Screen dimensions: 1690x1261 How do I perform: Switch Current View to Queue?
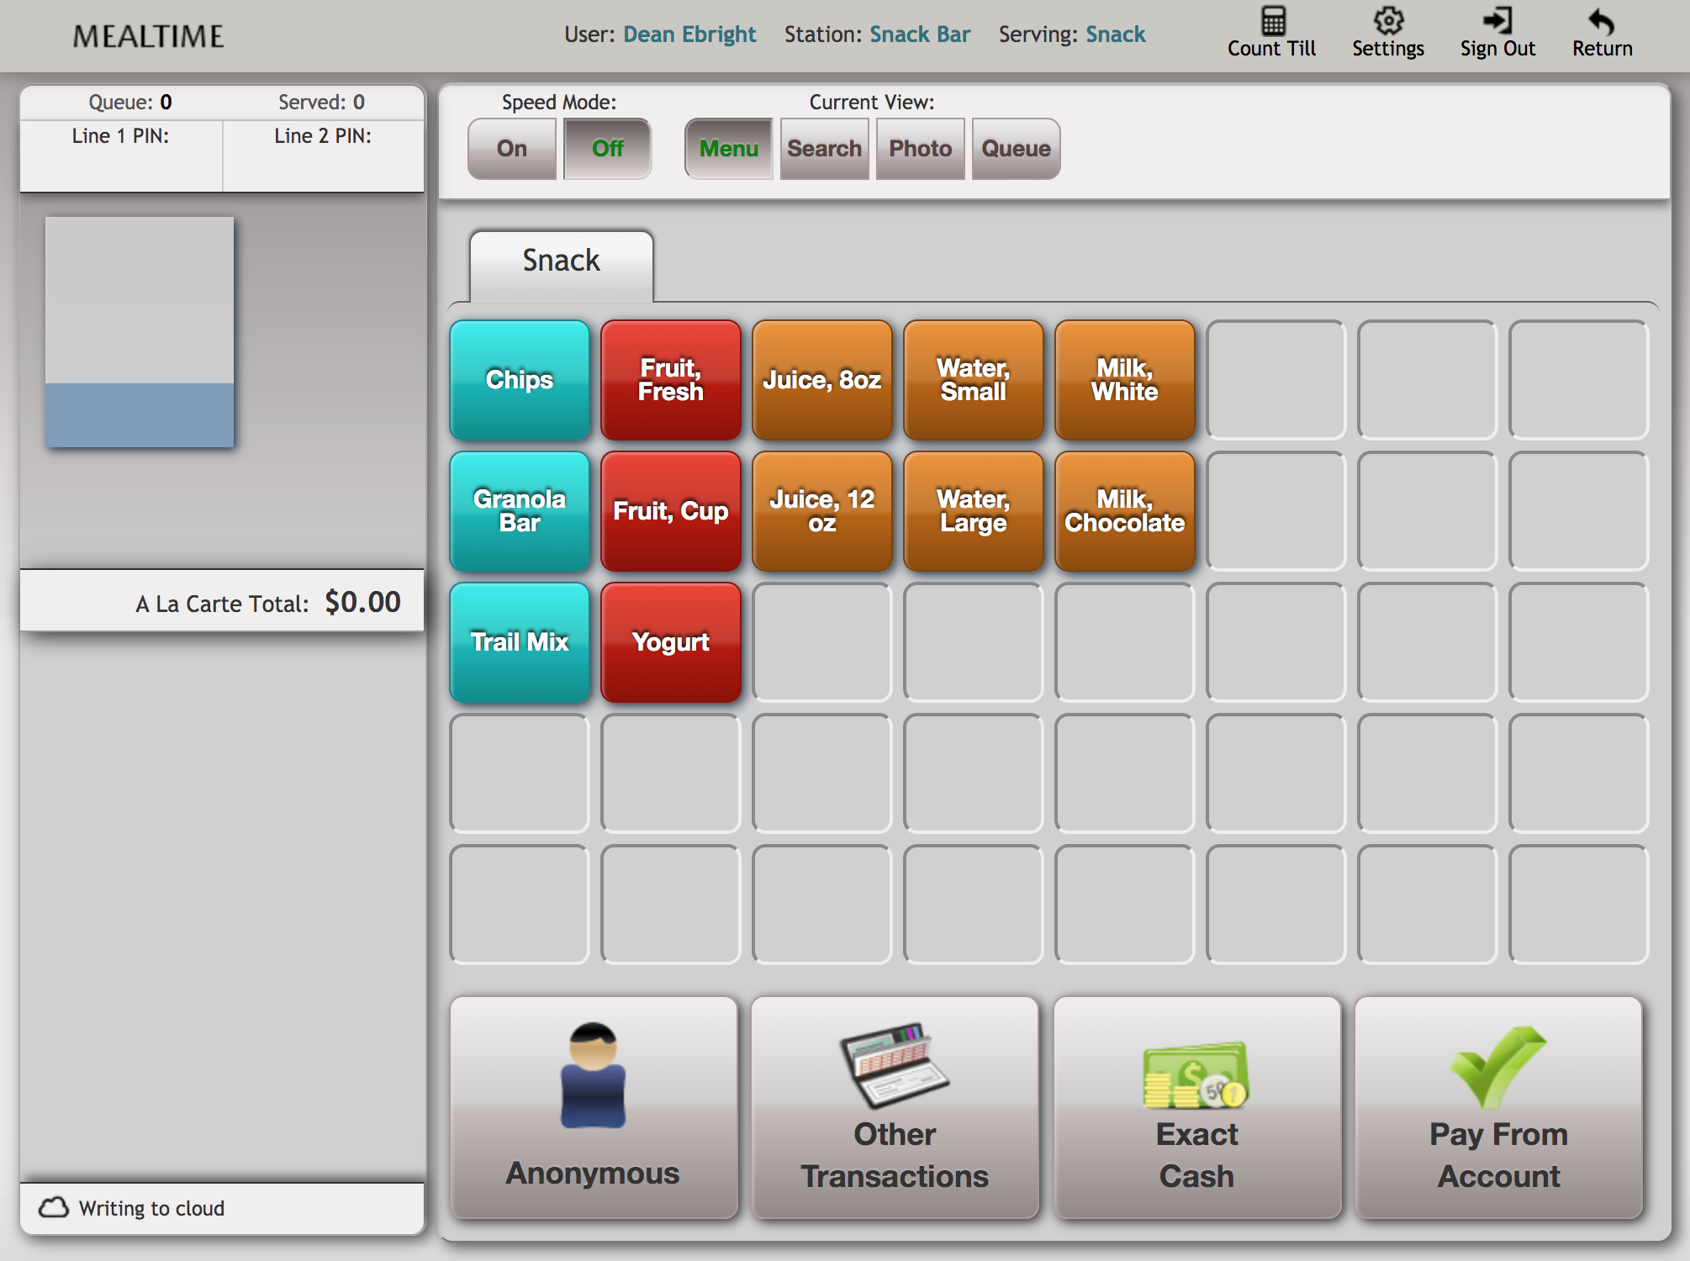pos(1016,149)
